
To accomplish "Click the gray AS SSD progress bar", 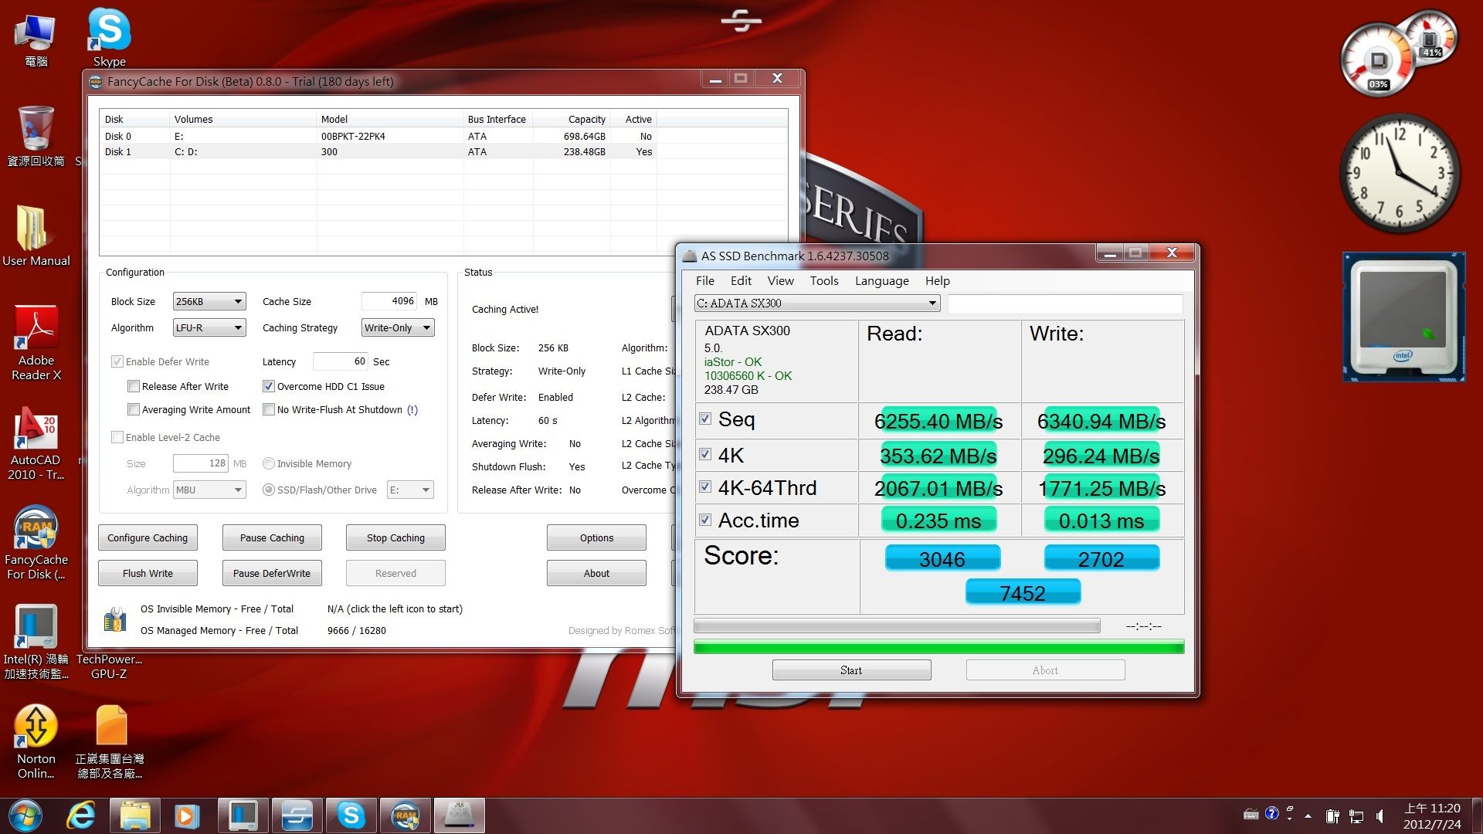I will click(x=897, y=626).
